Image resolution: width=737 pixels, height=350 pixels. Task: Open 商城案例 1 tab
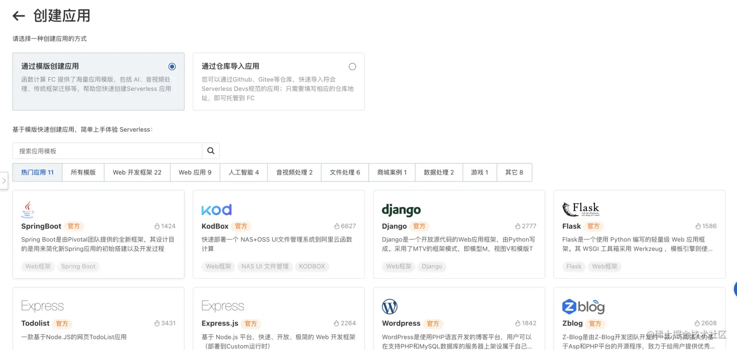point(392,172)
